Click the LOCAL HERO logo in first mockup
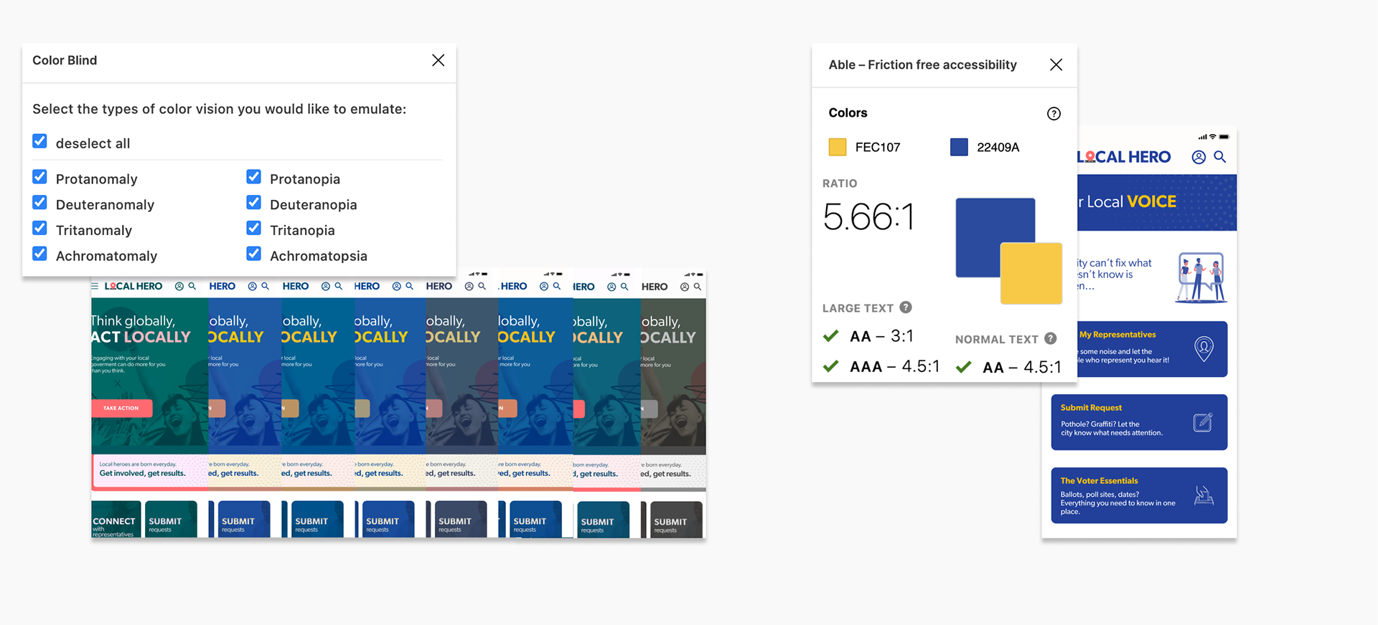 pyautogui.click(x=133, y=286)
